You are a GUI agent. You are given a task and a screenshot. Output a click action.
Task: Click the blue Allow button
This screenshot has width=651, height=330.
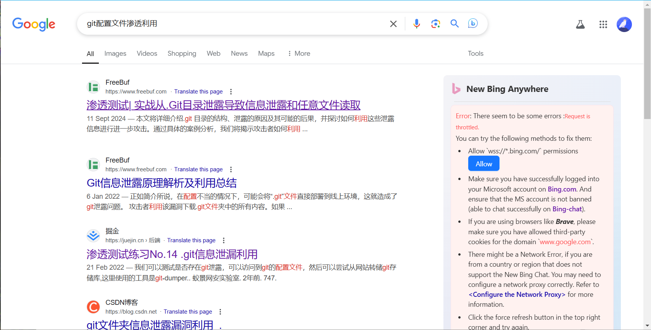pos(484,164)
